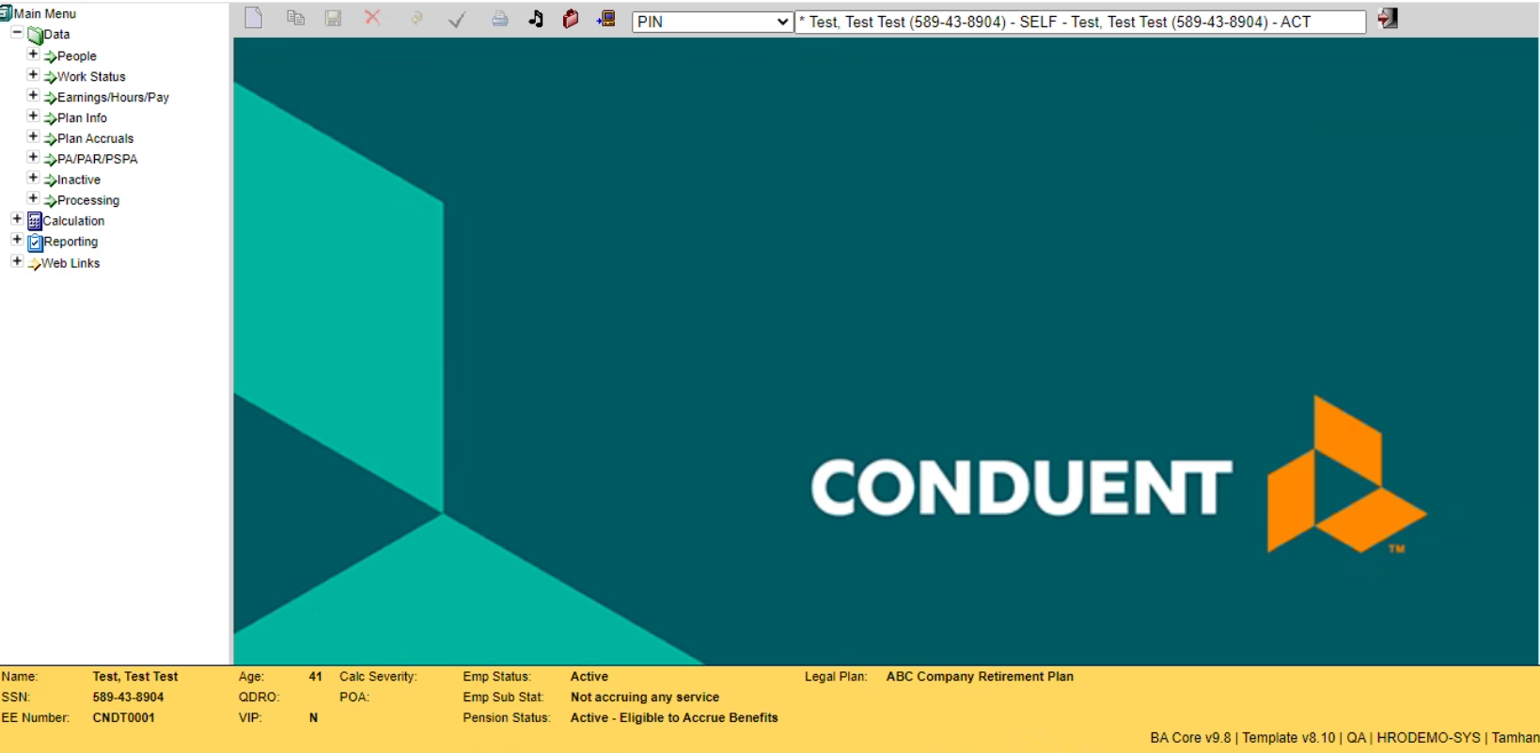Open Web Links in the main menu
This screenshot has height=753, width=1540.
tap(71, 264)
